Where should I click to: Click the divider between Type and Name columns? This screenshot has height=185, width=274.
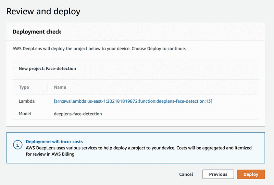point(48,87)
